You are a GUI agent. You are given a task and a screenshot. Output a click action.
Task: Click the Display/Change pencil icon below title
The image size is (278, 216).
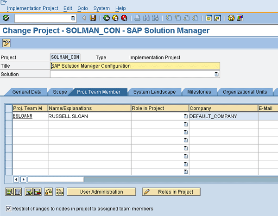coord(6,43)
